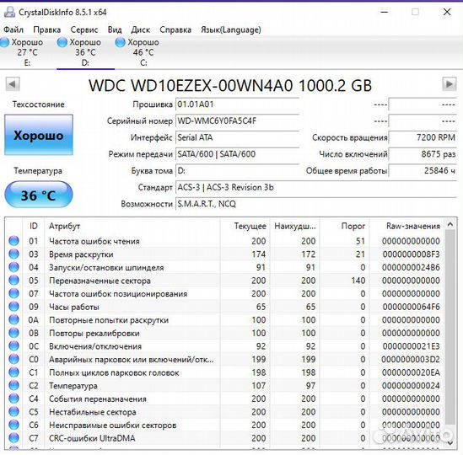Click the 7200 RPM rotation speed value
The image size is (463, 455).
423,137
